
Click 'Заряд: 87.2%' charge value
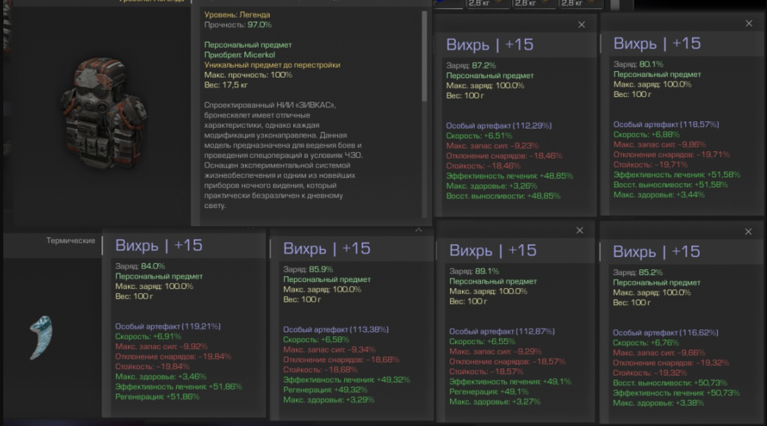click(x=471, y=66)
